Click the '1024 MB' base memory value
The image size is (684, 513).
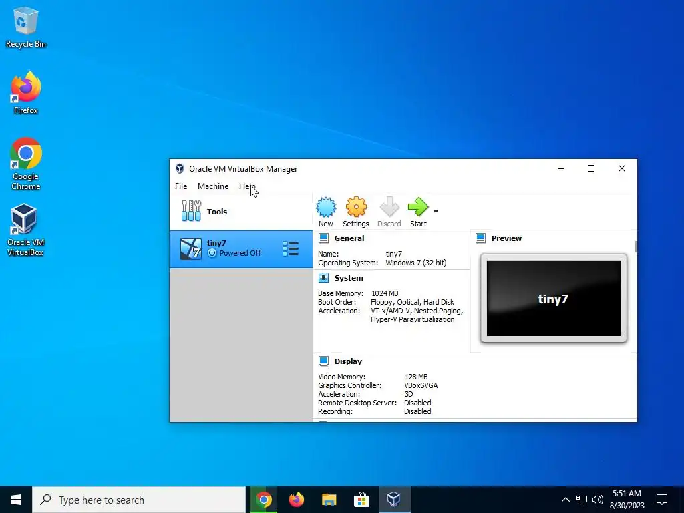385,293
